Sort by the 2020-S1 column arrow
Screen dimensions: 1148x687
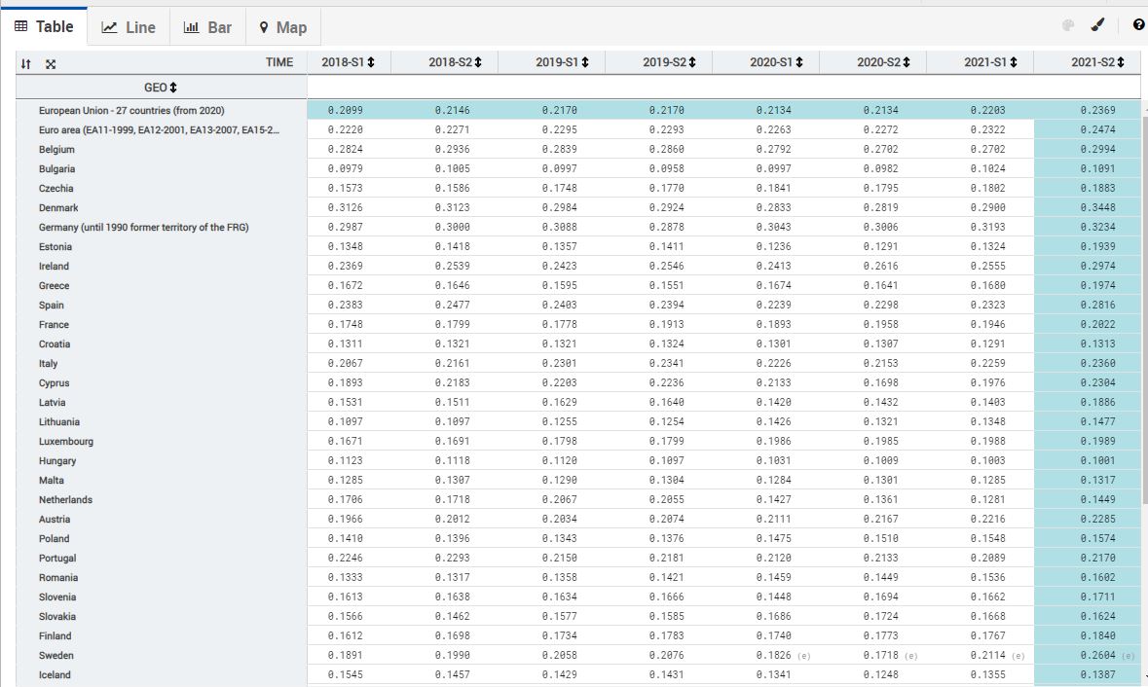(x=800, y=62)
